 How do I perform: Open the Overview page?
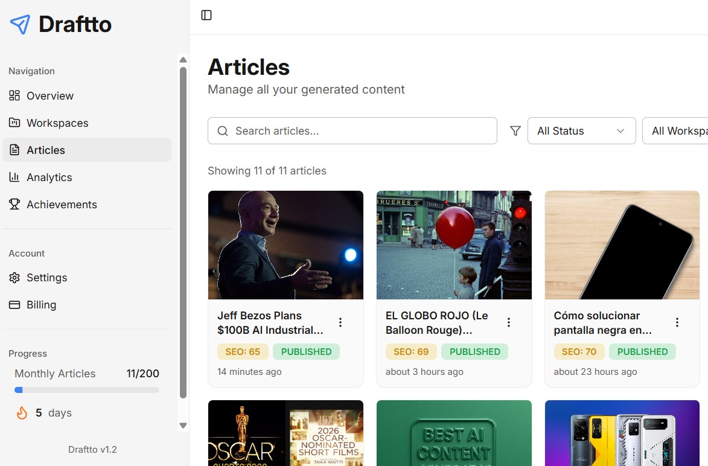click(x=87, y=96)
